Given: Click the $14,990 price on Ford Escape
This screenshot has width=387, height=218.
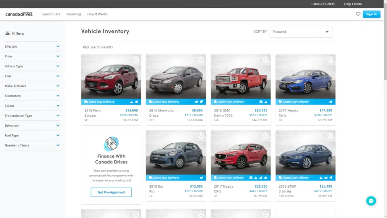Looking at the screenshot, I should [x=131, y=111].
